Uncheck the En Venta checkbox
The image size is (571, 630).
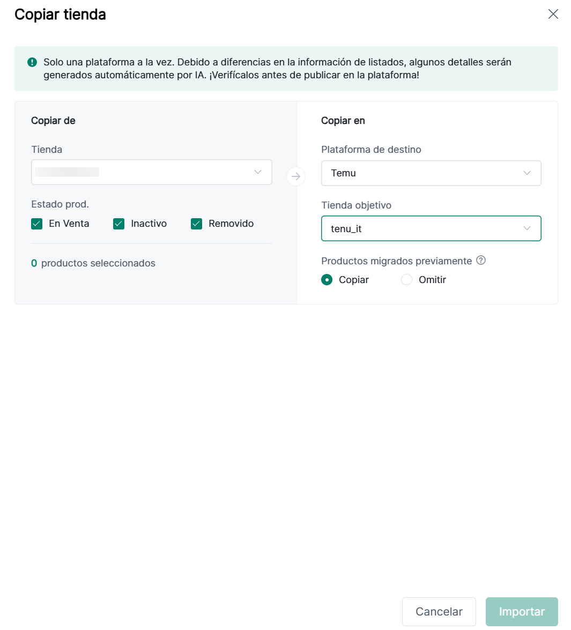[x=37, y=224]
